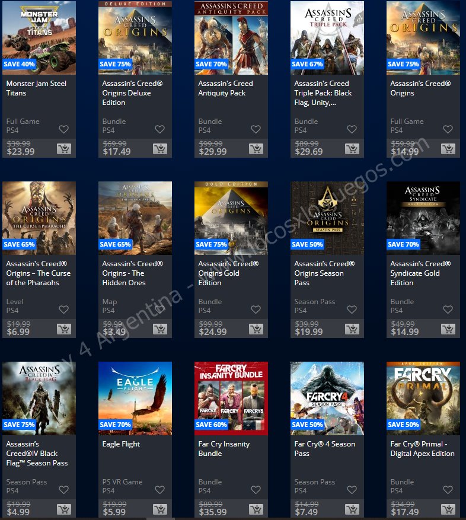The height and width of the screenshot is (520, 466).
Task: Add Eagle Flight to cart
Action: click(x=160, y=509)
